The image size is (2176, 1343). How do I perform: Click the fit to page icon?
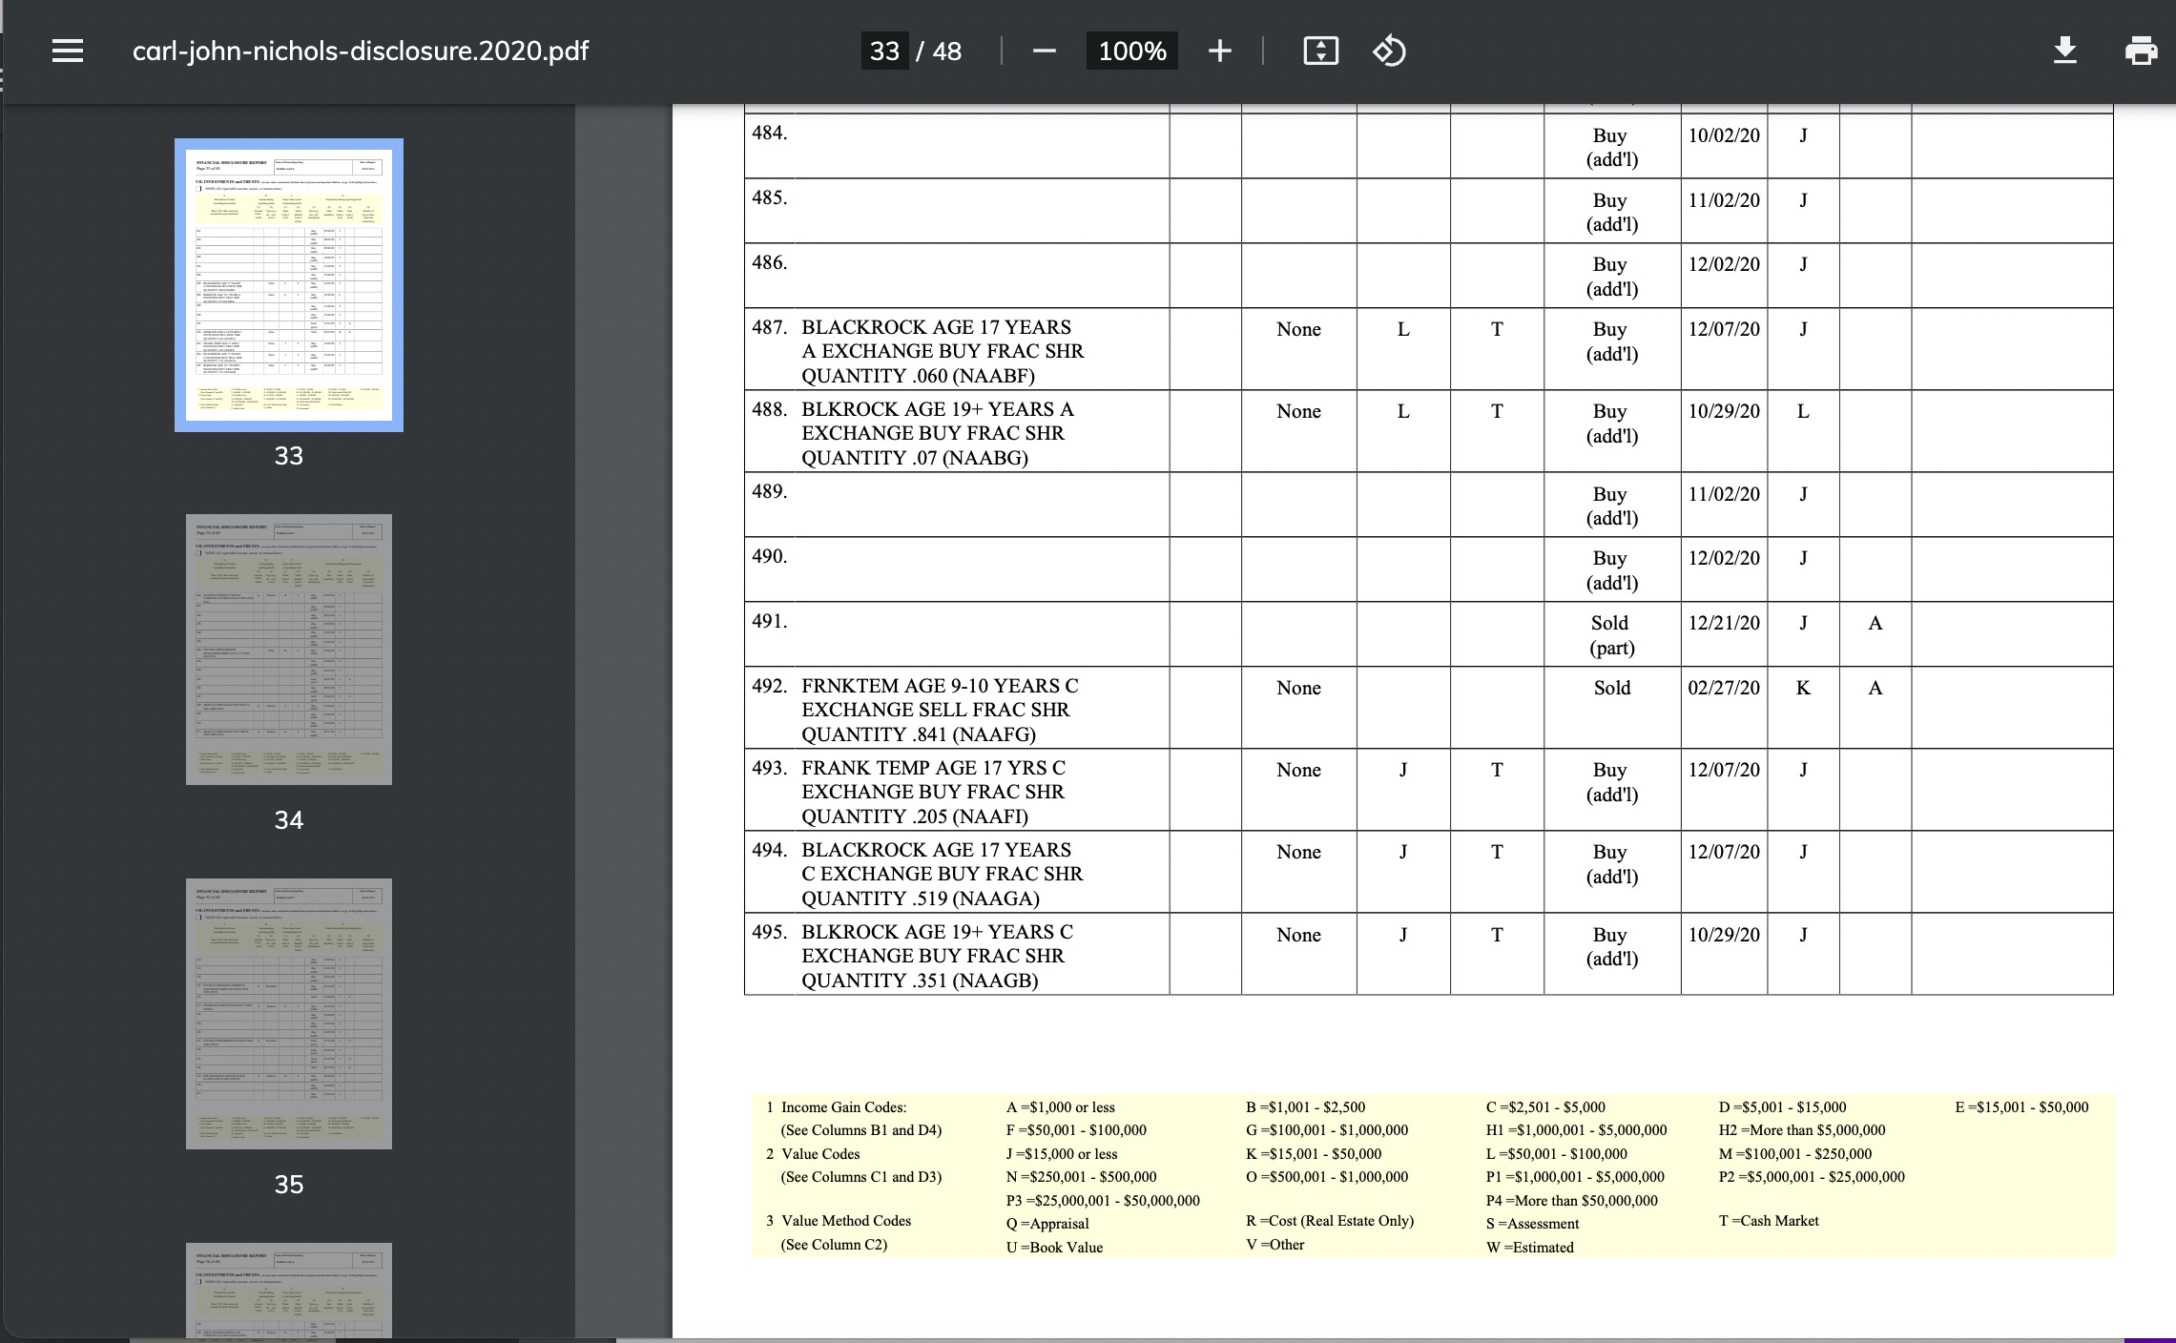(1320, 51)
